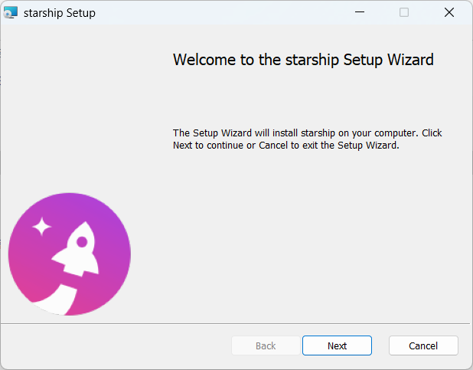Click the horizontal separator line above buttons
The height and width of the screenshot is (370, 473).
[235, 324]
